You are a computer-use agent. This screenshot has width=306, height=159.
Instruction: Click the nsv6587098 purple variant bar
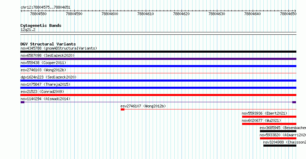point(158,59)
